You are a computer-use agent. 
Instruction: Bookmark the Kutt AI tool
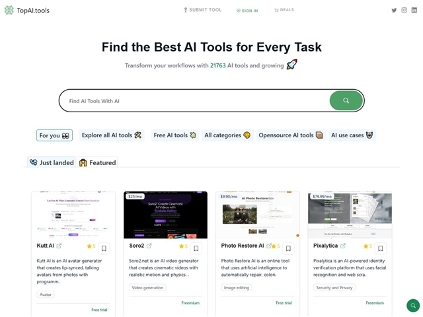(x=104, y=248)
